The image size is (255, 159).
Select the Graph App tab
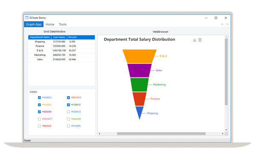click(x=34, y=24)
